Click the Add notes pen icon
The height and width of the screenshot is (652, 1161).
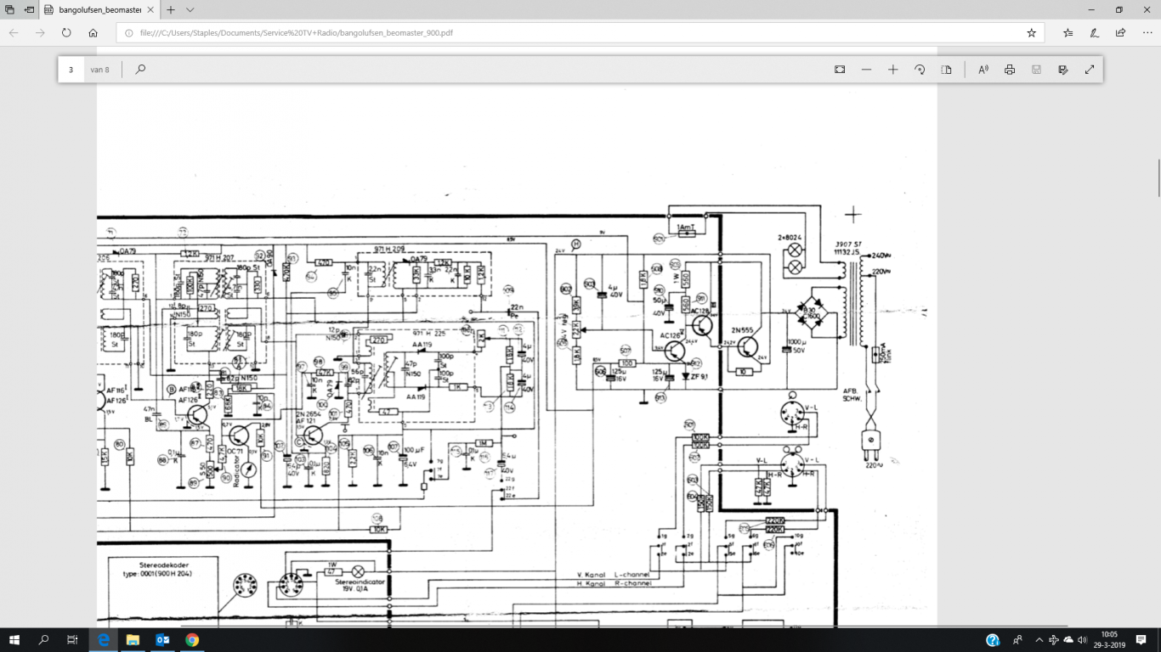(1095, 33)
